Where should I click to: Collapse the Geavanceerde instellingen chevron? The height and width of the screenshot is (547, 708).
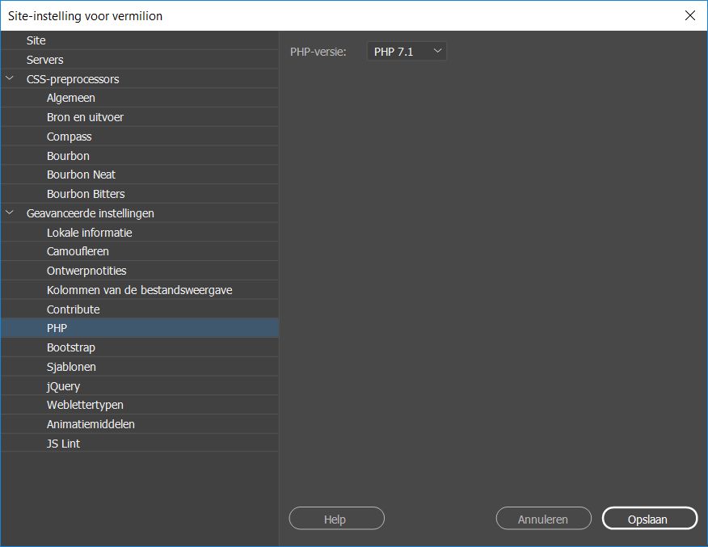(10, 212)
